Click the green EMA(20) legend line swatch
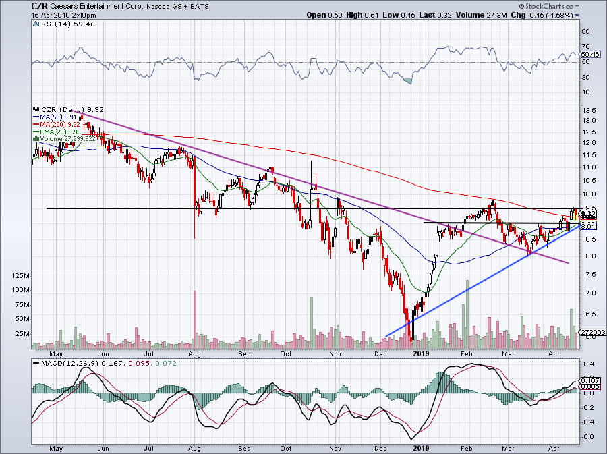The height and width of the screenshot is (454, 607). coord(36,132)
